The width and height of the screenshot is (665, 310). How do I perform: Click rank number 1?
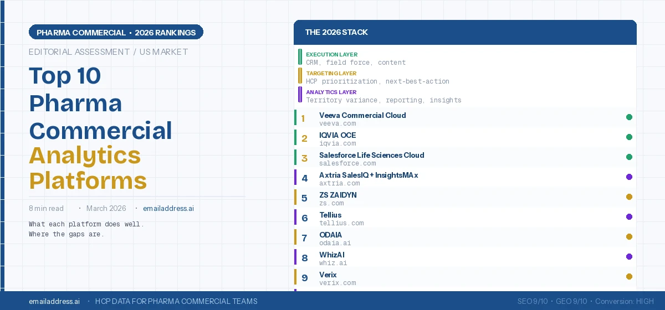[x=303, y=118]
